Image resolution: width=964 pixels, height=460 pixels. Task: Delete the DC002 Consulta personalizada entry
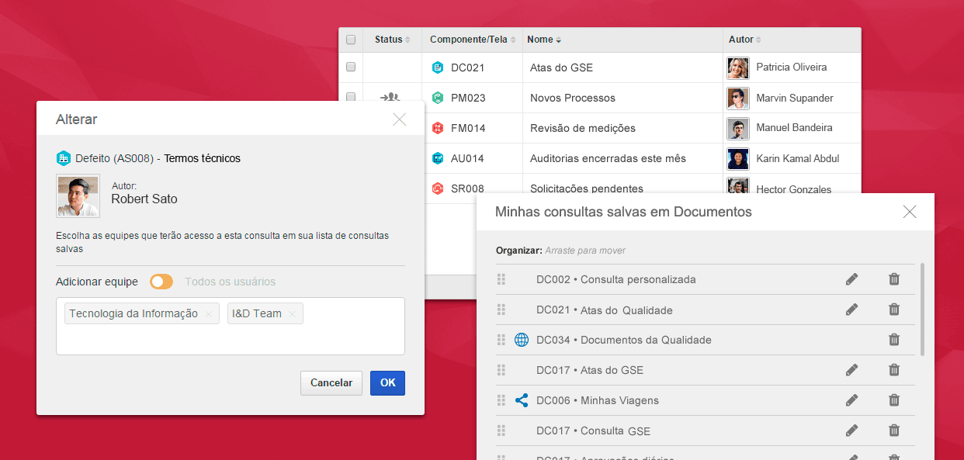point(894,279)
